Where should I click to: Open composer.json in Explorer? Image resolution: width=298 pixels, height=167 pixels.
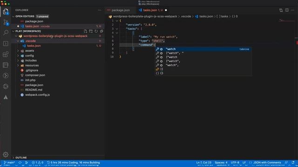(x=35, y=75)
